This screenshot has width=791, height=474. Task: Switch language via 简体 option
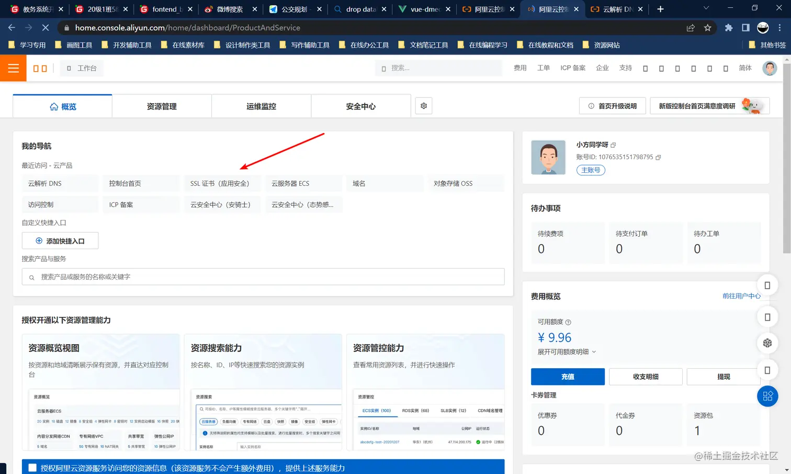pyautogui.click(x=745, y=68)
